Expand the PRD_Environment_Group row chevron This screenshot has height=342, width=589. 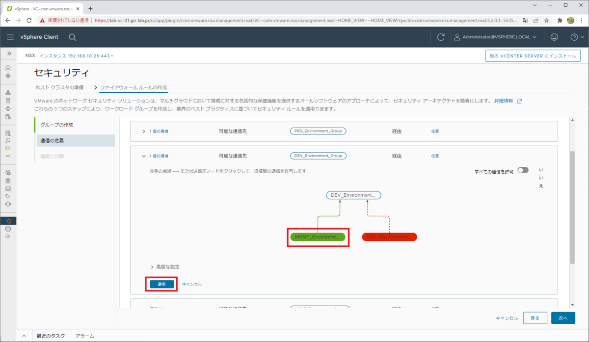coord(144,131)
